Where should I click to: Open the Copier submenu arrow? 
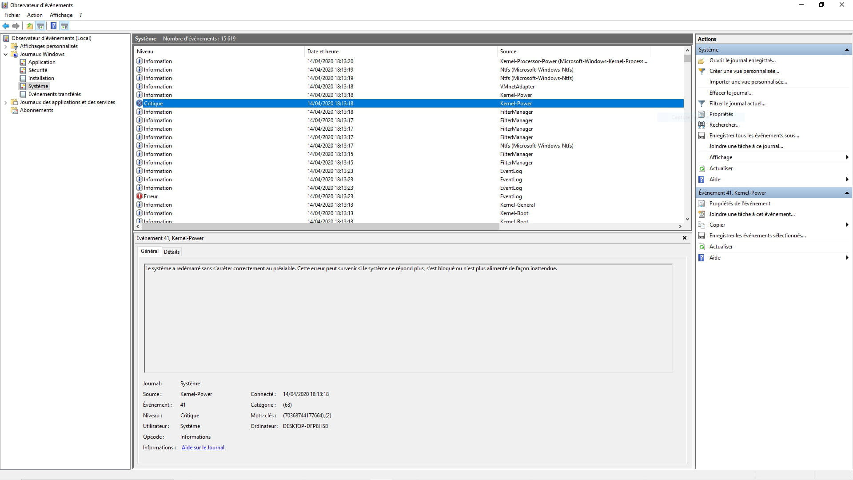(847, 225)
